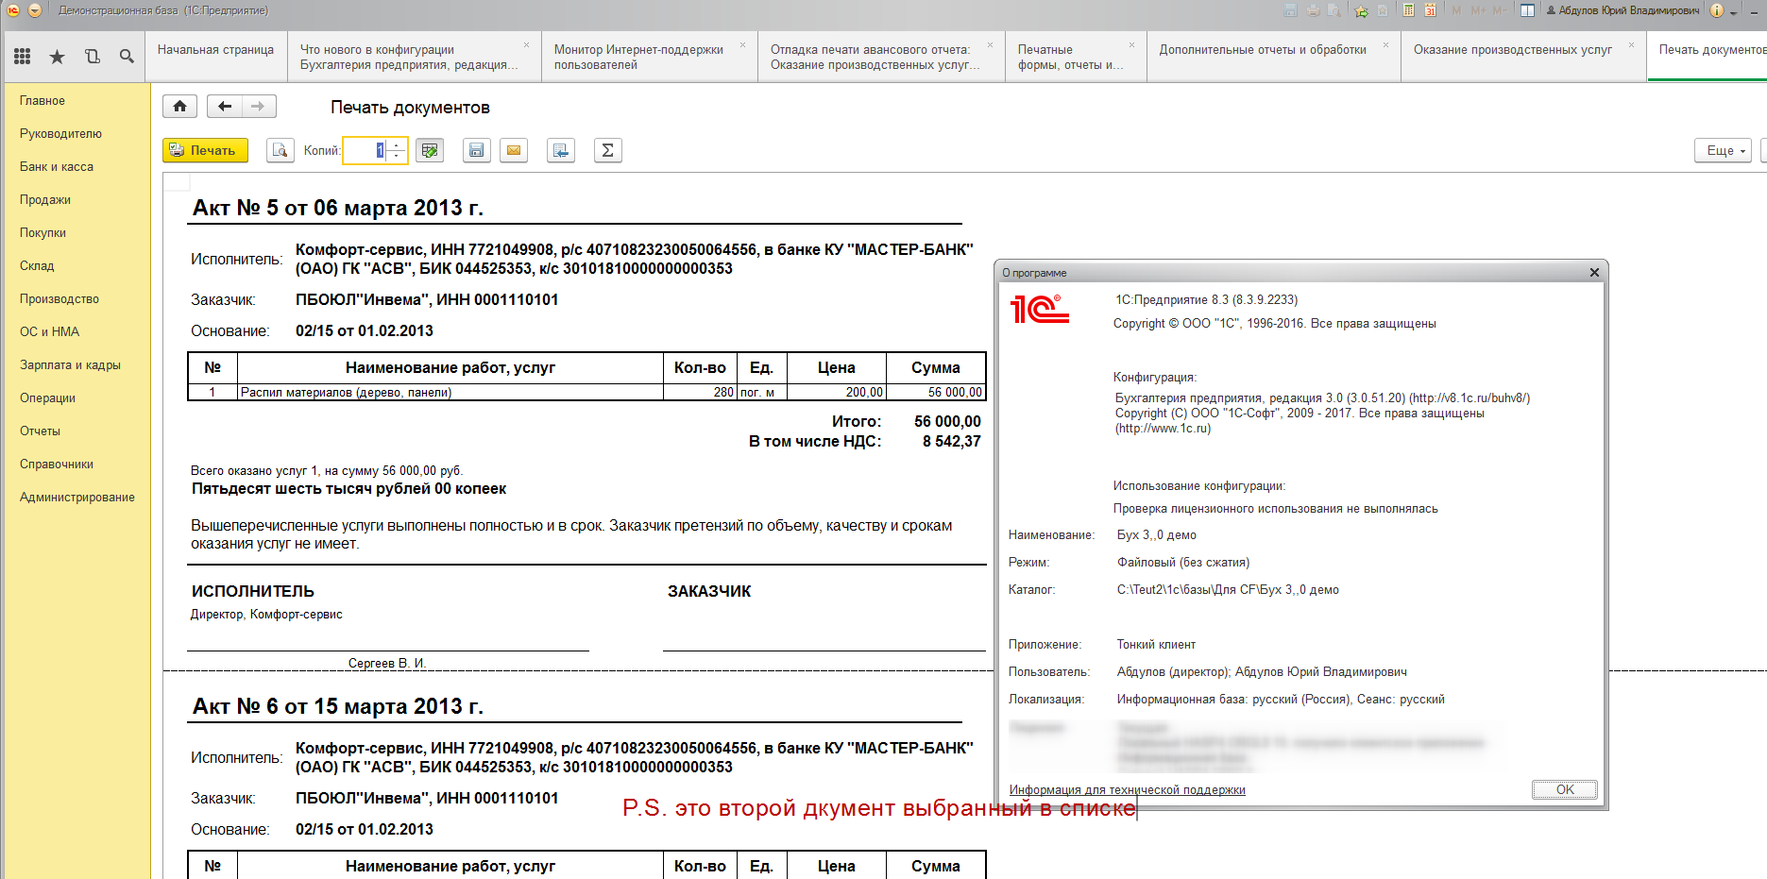The width and height of the screenshot is (1767, 879).
Task: Save document to file icon
Action: [476, 150]
